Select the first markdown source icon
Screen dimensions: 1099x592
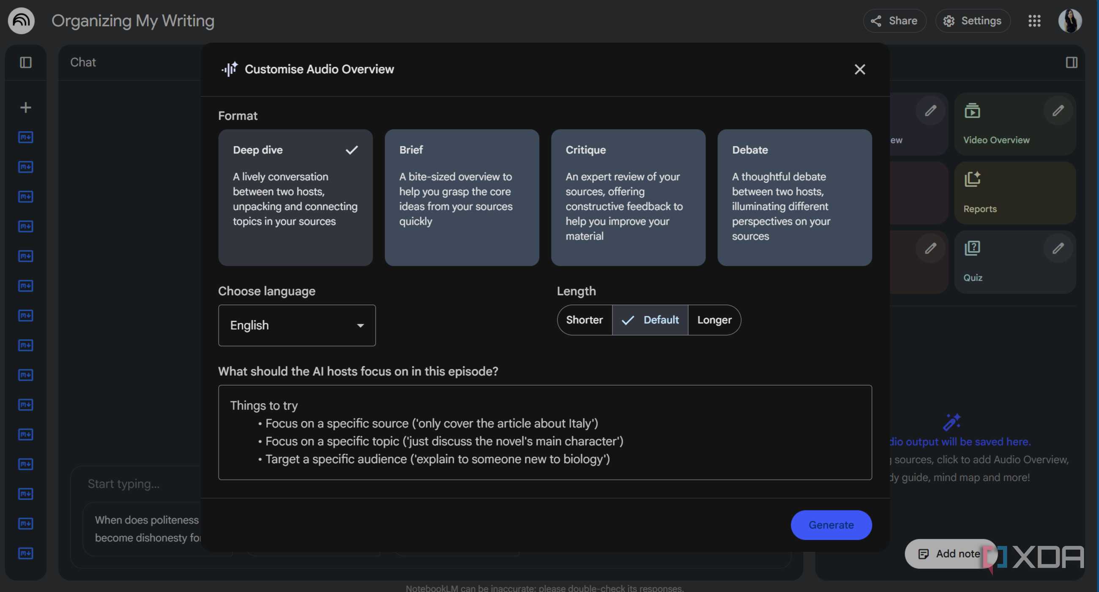(26, 137)
